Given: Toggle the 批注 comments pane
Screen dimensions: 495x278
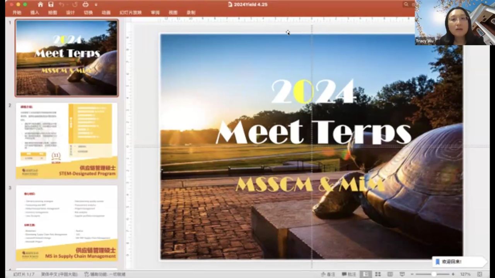Looking at the screenshot, I should (x=349, y=274).
